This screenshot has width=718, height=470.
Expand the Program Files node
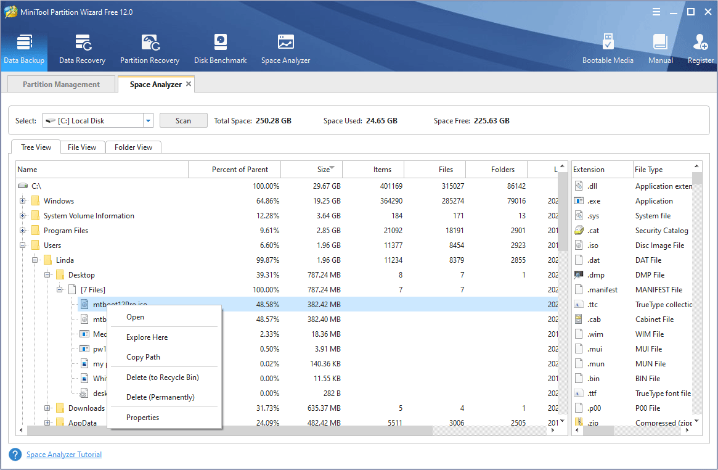click(22, 231)
